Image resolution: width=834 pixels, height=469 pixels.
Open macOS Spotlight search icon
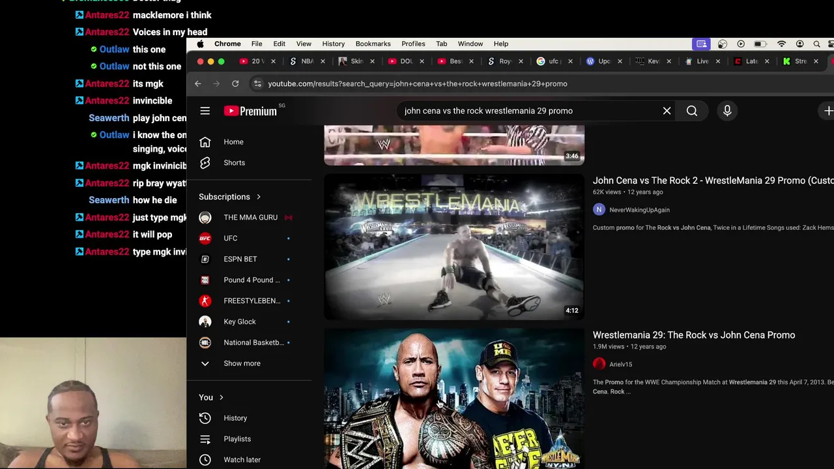click(816, 44)
